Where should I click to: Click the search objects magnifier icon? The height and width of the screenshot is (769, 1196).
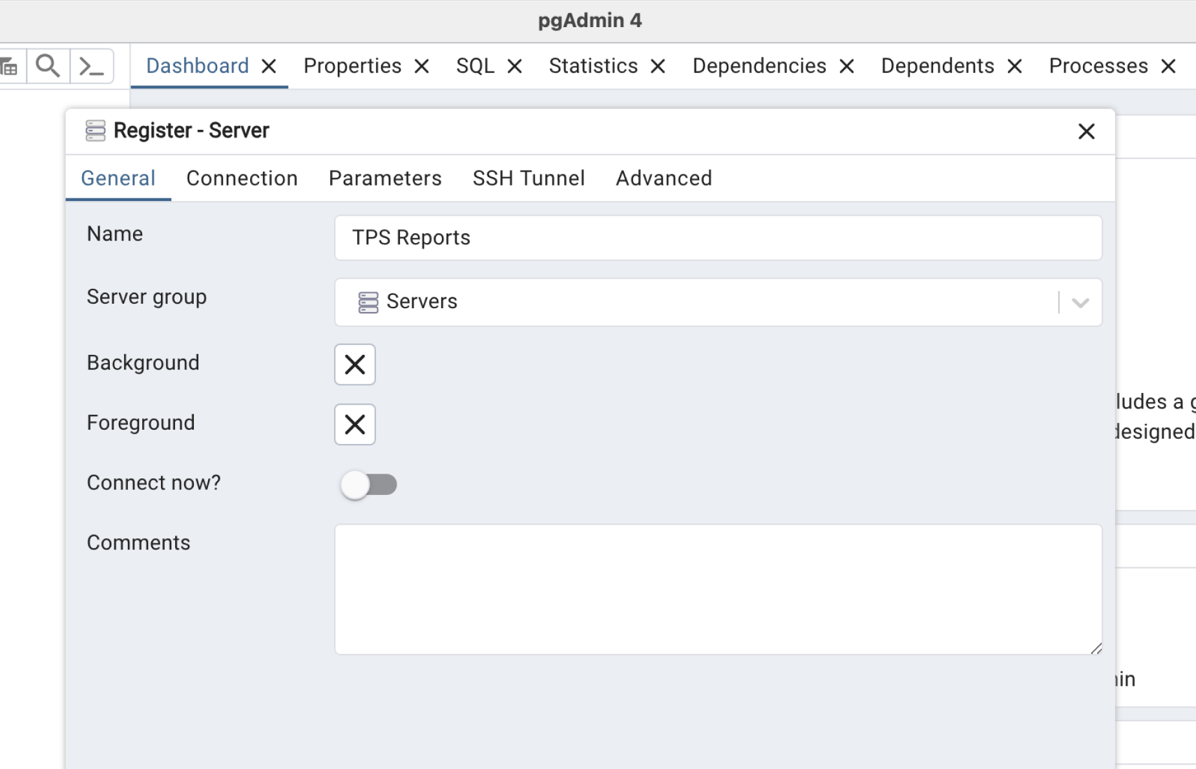(x=47, y=65)
